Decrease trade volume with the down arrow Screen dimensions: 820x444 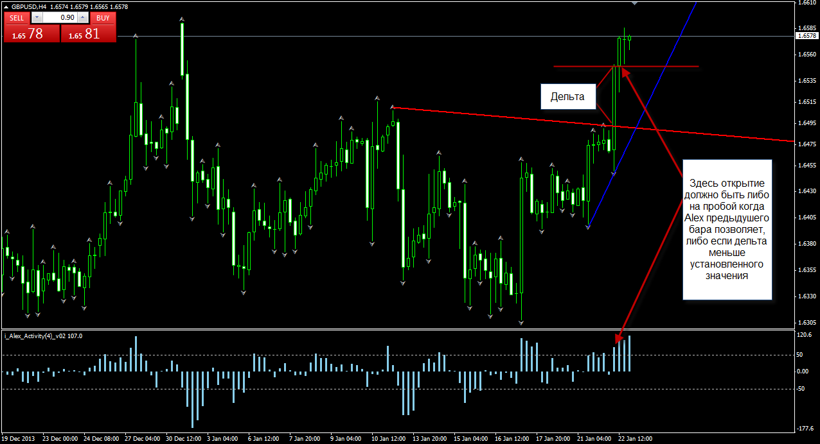coord(36,18)
